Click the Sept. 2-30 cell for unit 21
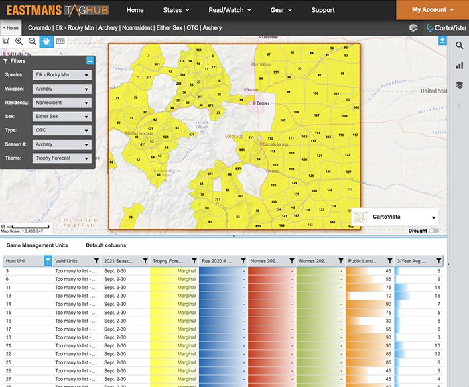This screenshot has height=387, width=469. [115, 345]
